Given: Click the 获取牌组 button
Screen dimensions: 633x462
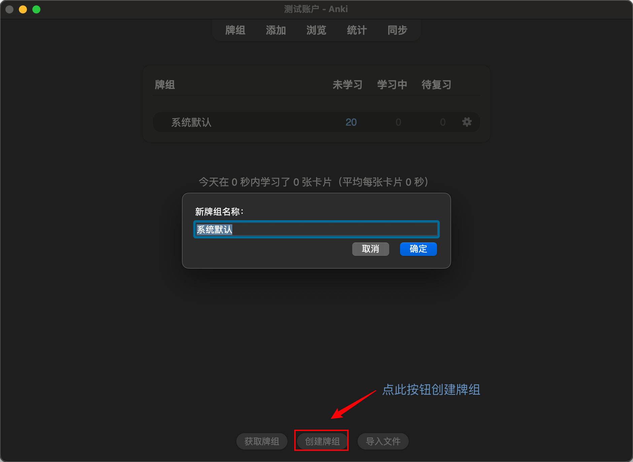Looking at the screenshot, I should click(262, 441).
